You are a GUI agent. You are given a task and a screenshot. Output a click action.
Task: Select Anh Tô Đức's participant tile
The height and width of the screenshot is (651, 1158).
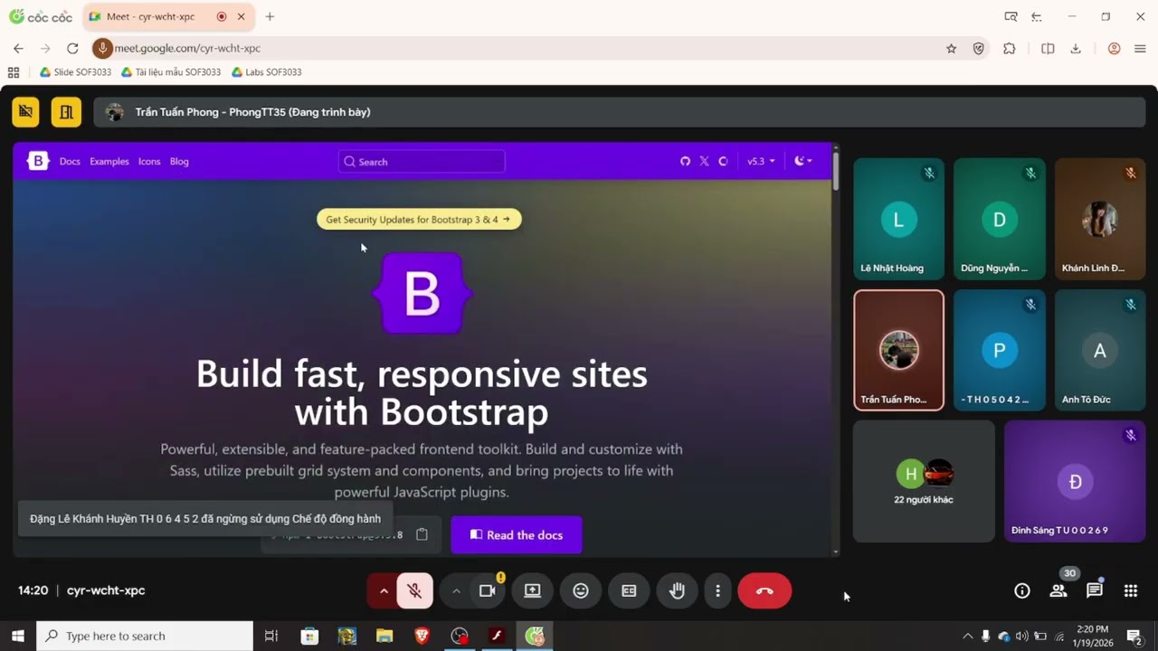1100,350
